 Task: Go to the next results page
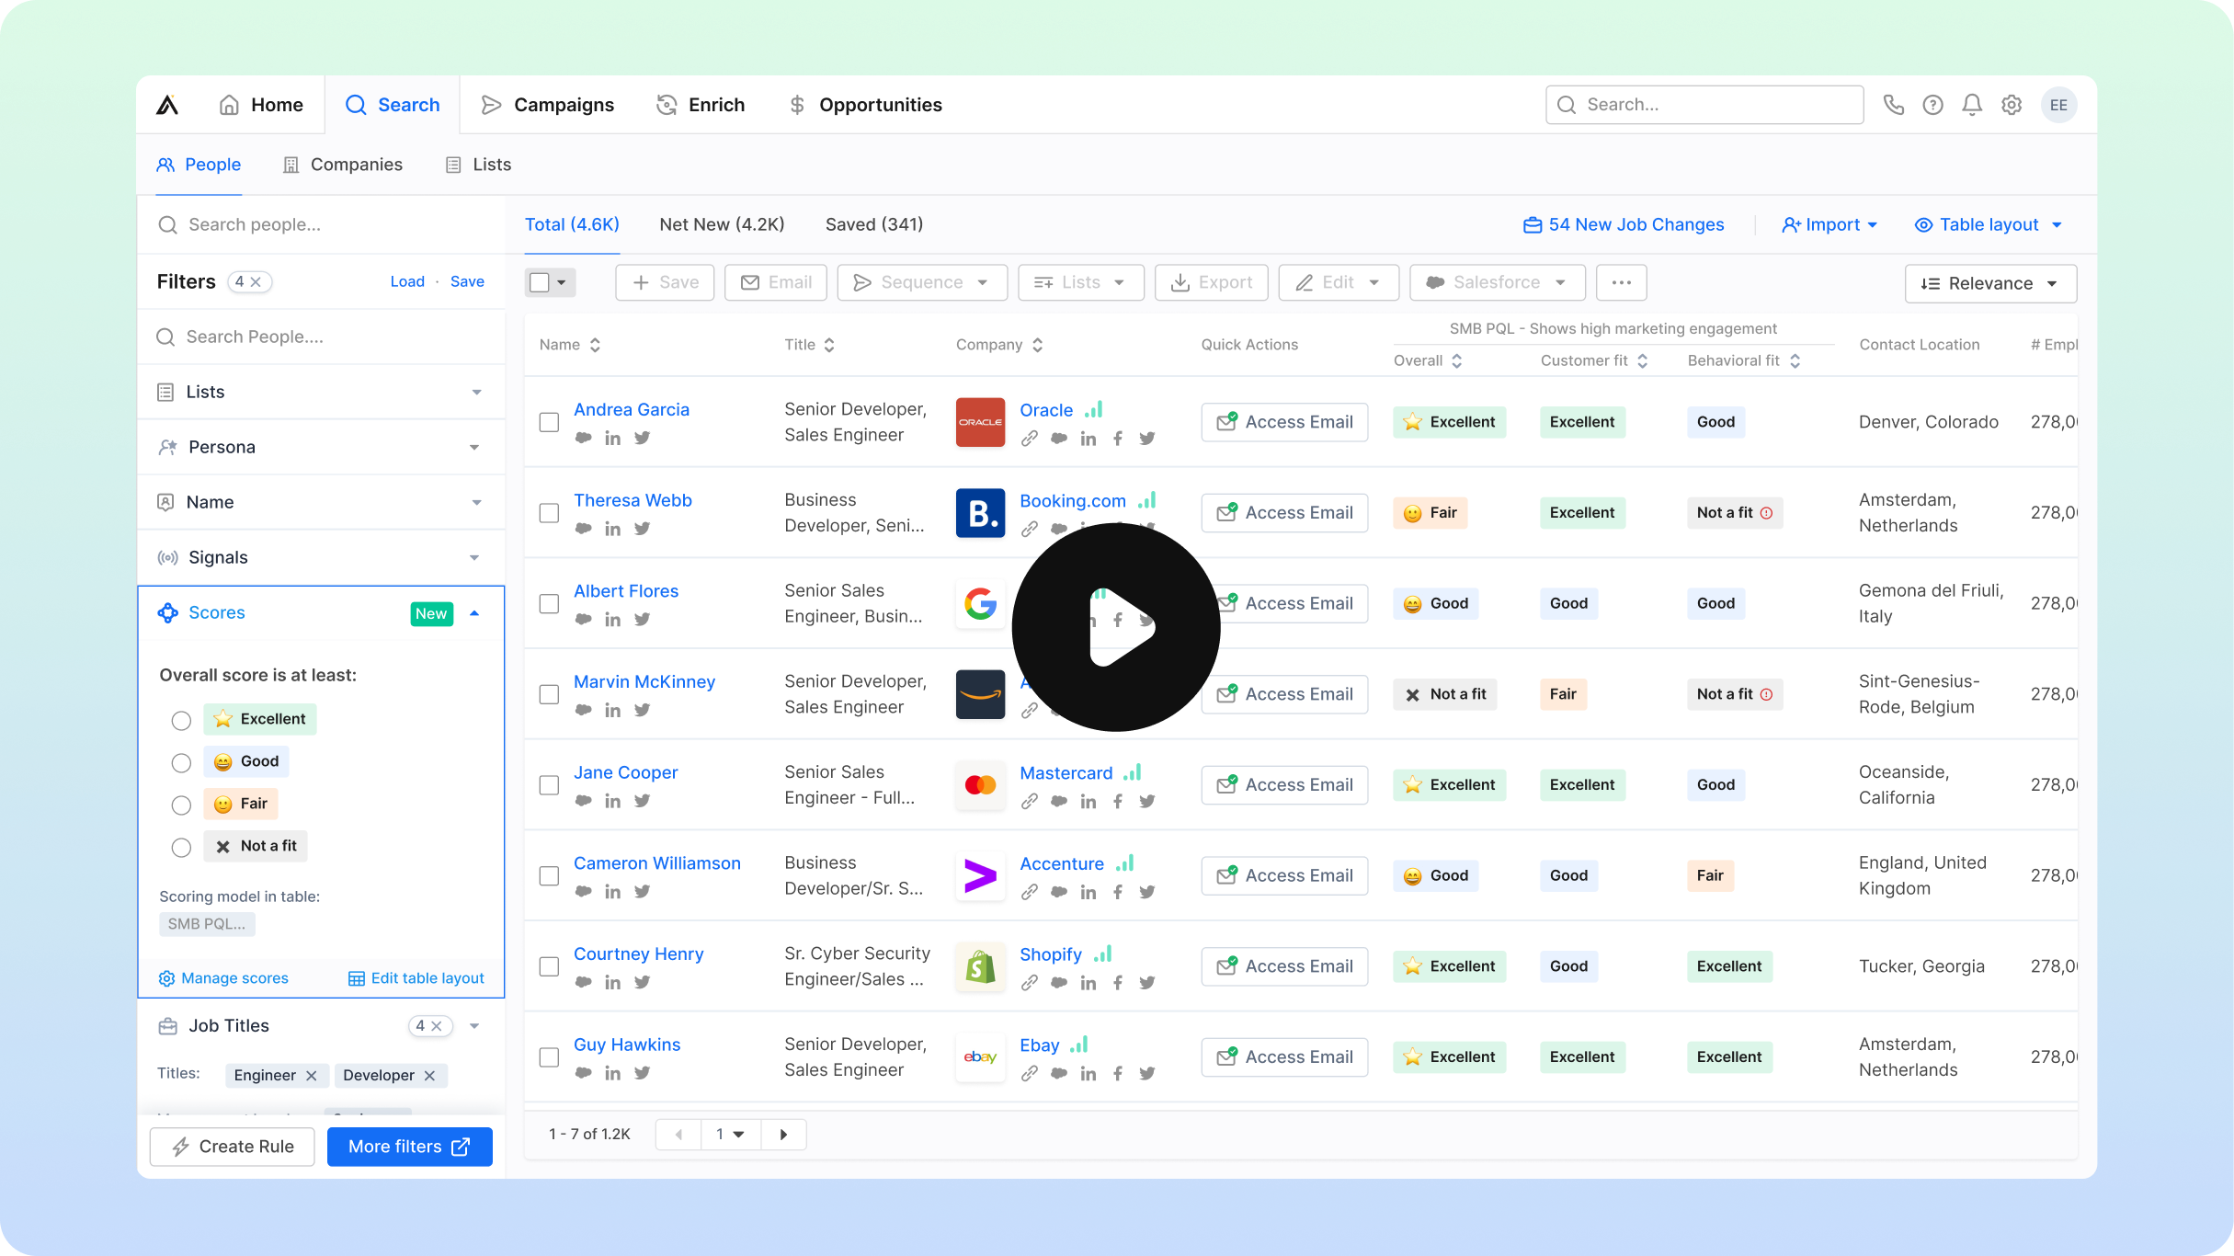click(783, 1135)
